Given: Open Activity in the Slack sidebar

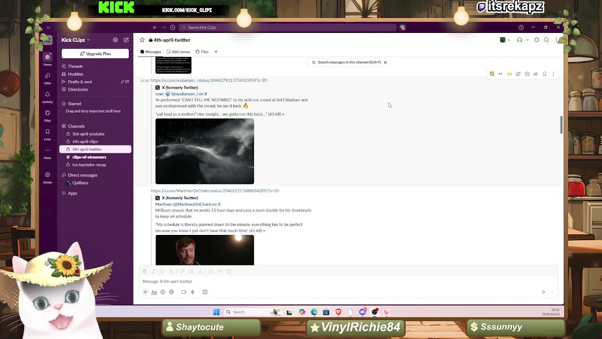Looking at the screenshot, I should [x=48, y=97].
